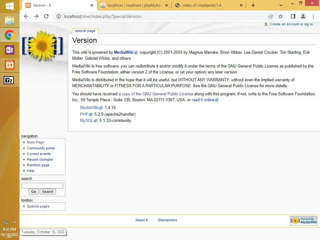
Task: Launch OneNote from the taskbar
Action: [10, 50]
